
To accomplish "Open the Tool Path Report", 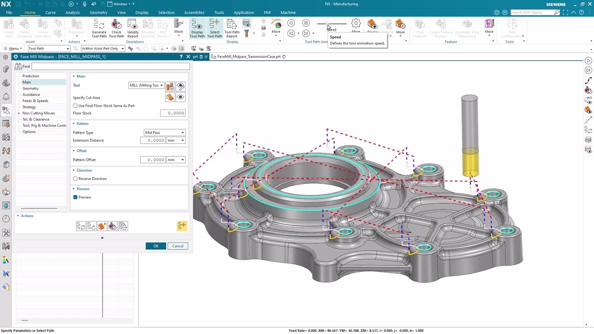I will point(232,28).
